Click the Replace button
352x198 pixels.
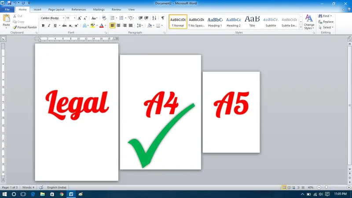point(326,22)
